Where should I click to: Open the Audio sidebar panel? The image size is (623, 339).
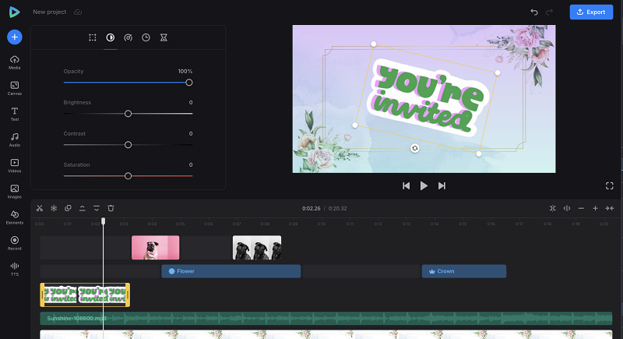(x=15, y=140)
